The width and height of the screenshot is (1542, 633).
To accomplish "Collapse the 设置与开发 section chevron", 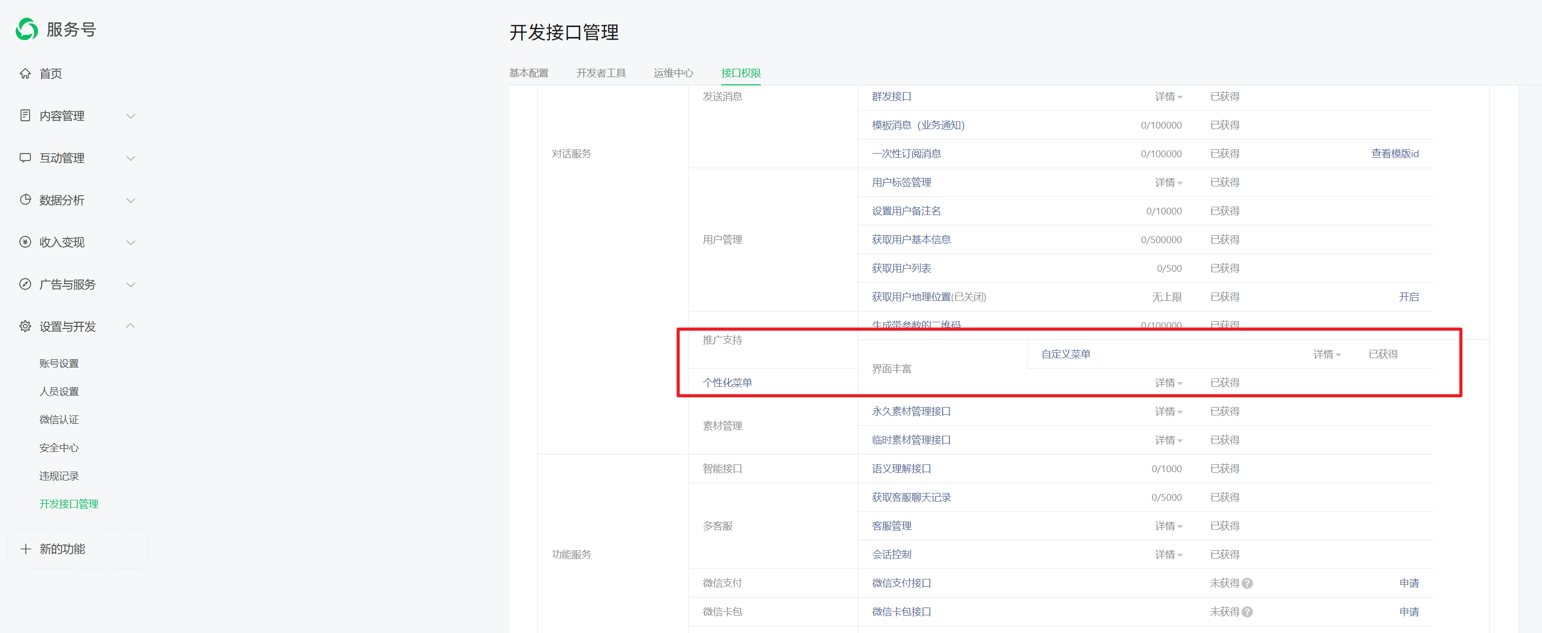I will coord(131,326).
